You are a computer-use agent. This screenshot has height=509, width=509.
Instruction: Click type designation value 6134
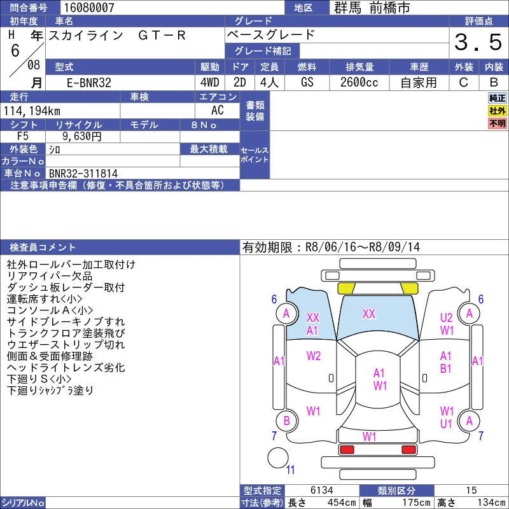(x=322, y=490)
